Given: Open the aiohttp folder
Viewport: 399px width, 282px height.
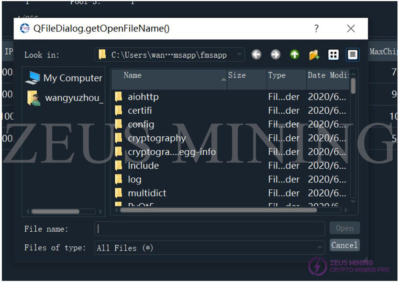Looking at the screenshot, I should [143, 96].
